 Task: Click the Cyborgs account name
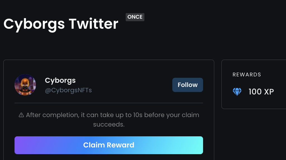[60, 80]
